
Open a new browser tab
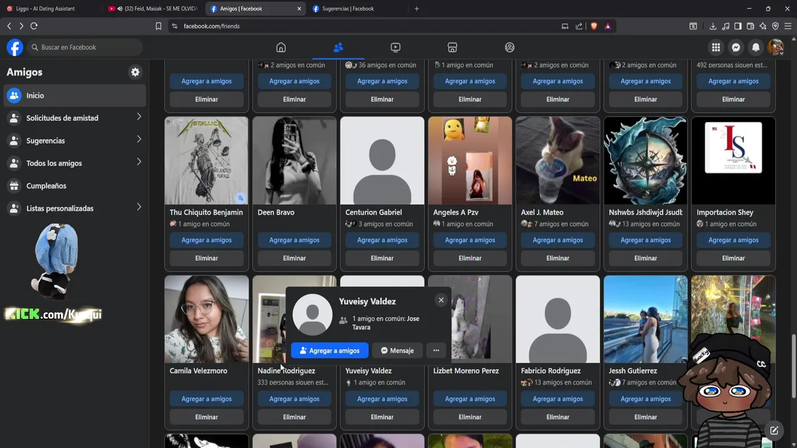[417, 9]
